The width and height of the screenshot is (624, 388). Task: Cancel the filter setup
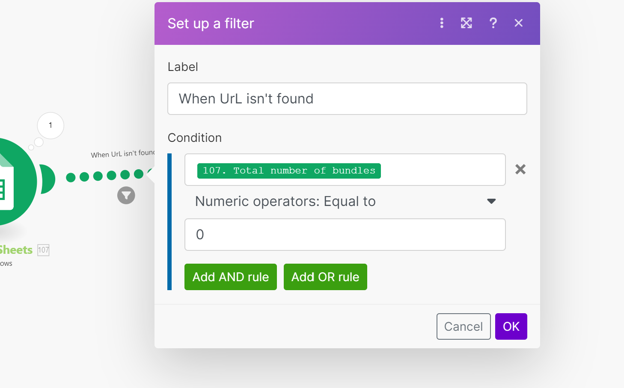(x=464, y=326)
